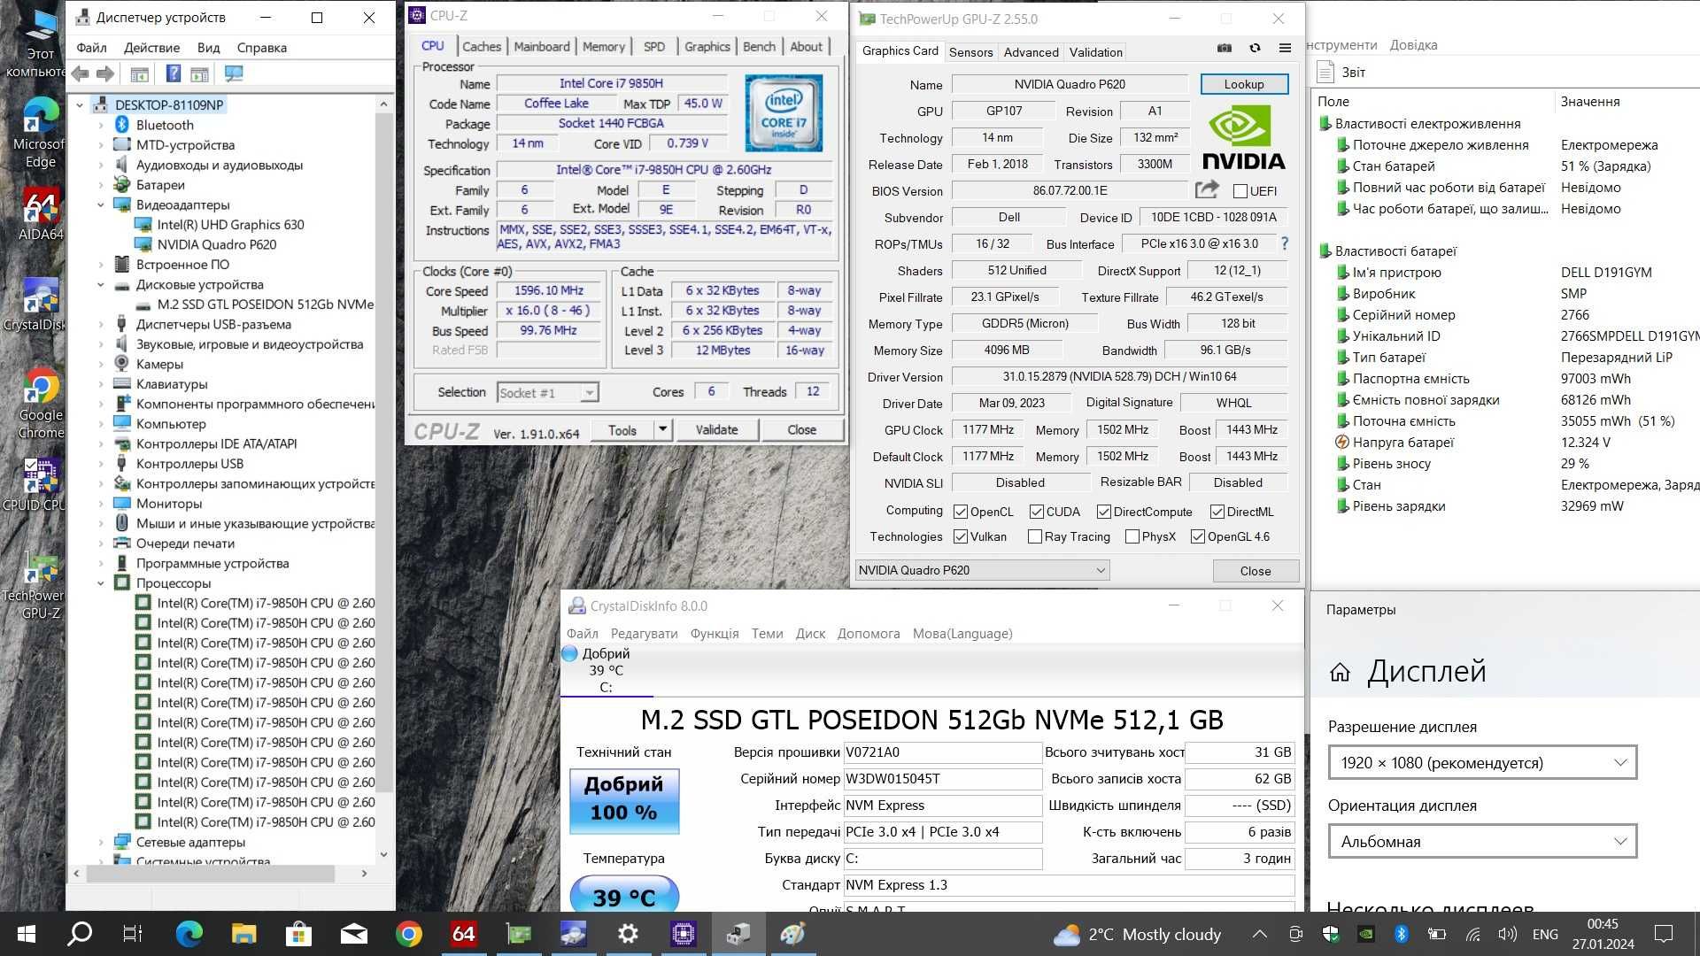The image size is (1700, 956).
Task: Open the GPU-Z hamburger menu icon
Action: tap(1285, 48)
